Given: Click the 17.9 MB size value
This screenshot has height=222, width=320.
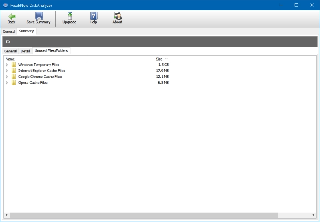Looking at the screenshot, I should pos(162,71).
